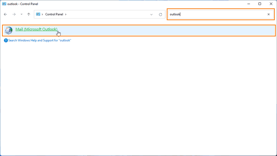
Task: Close the Control Panel window
Action: 271,4
